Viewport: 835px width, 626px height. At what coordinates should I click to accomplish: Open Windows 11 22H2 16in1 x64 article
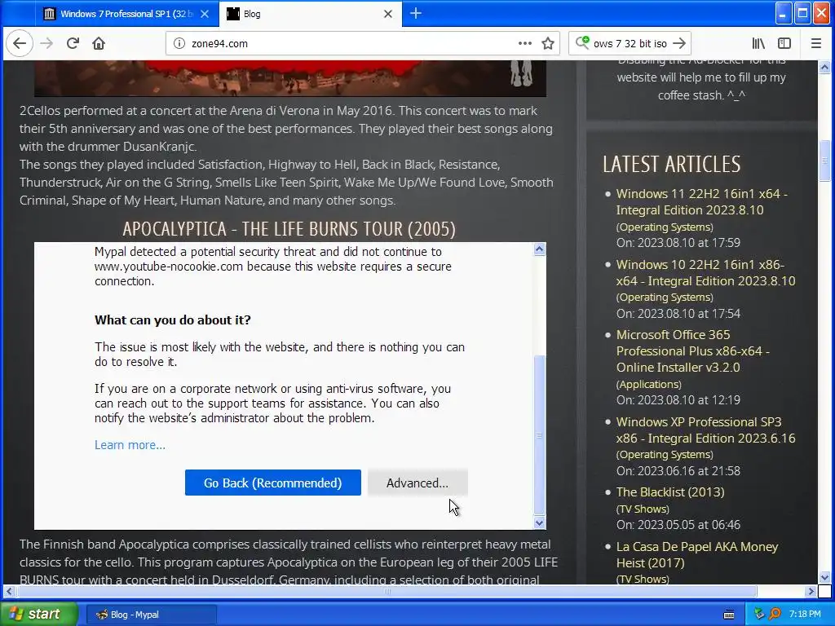click(701, 202)
